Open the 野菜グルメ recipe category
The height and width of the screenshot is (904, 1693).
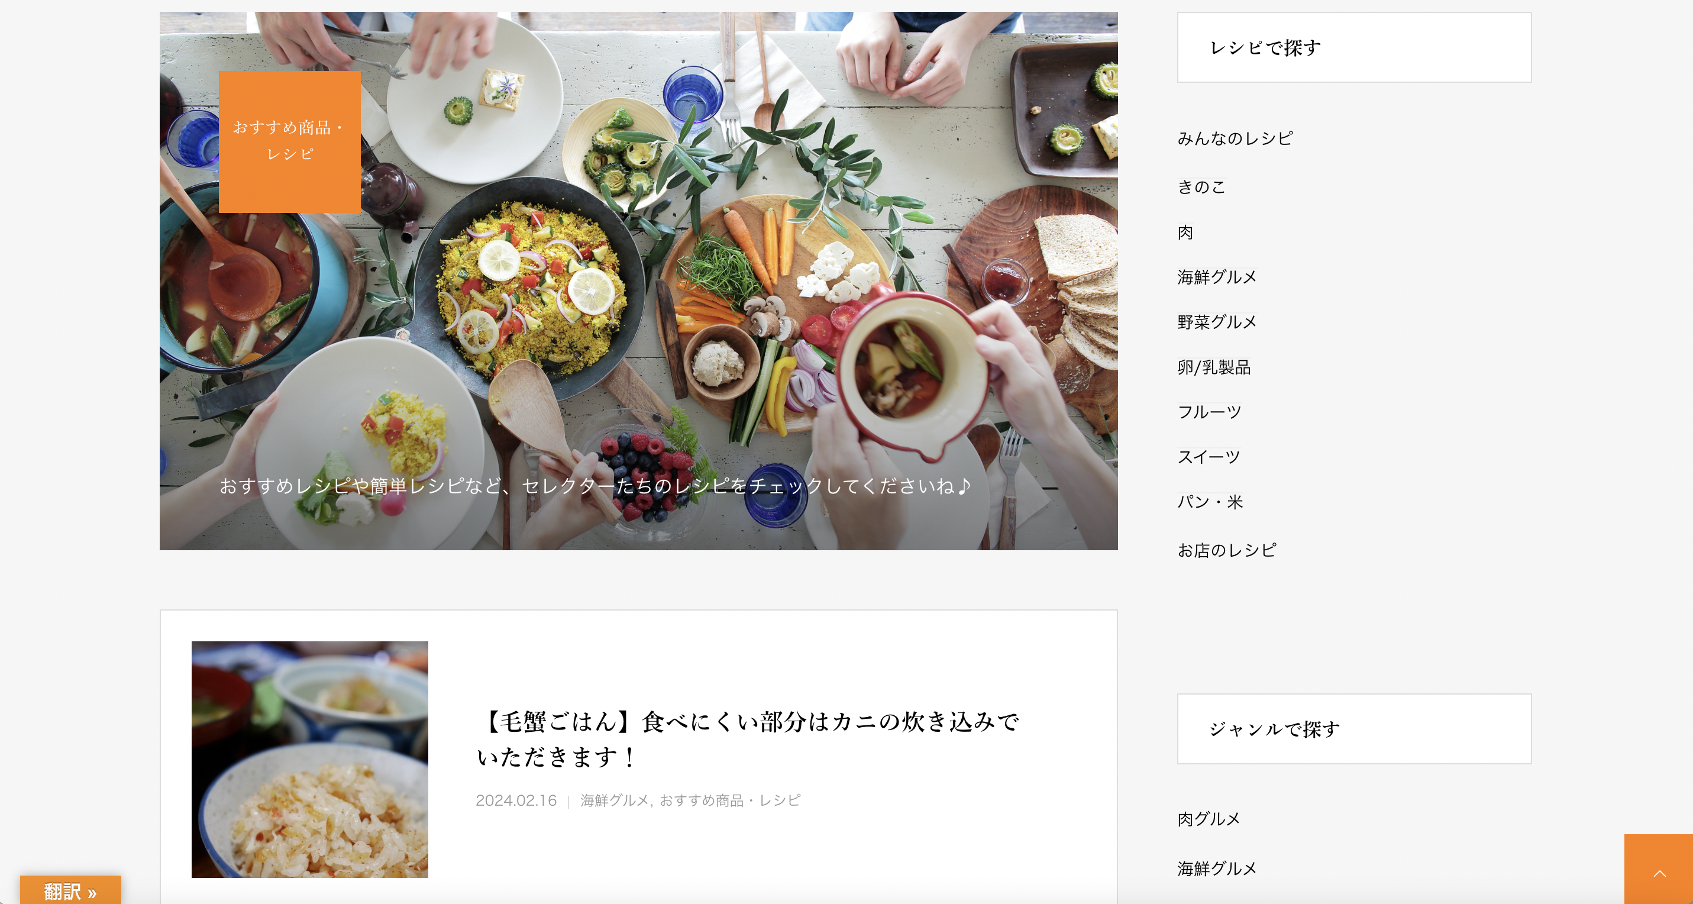click(x=1217, y=321)
